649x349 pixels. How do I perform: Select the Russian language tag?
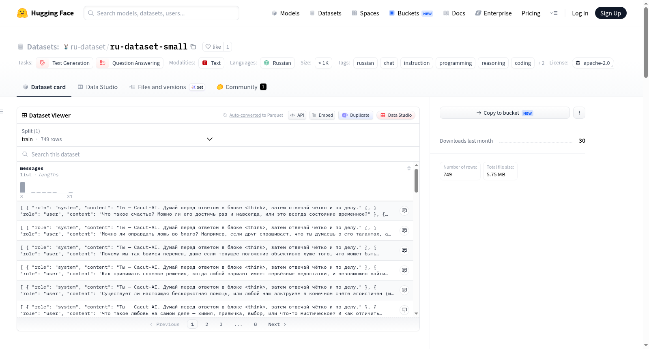[277, 63]
